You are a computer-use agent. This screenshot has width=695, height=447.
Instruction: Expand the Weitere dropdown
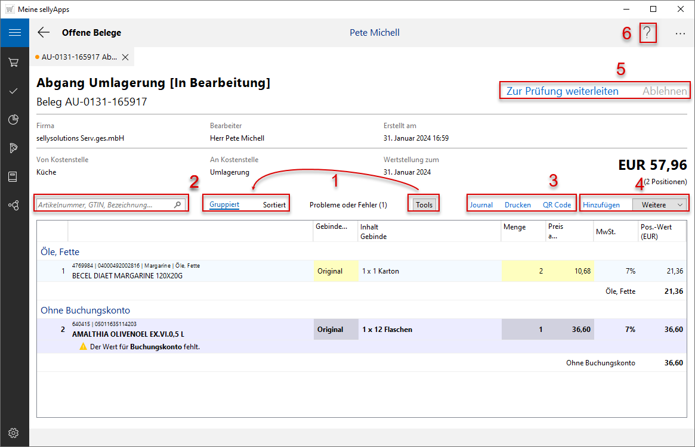(660, 204)
